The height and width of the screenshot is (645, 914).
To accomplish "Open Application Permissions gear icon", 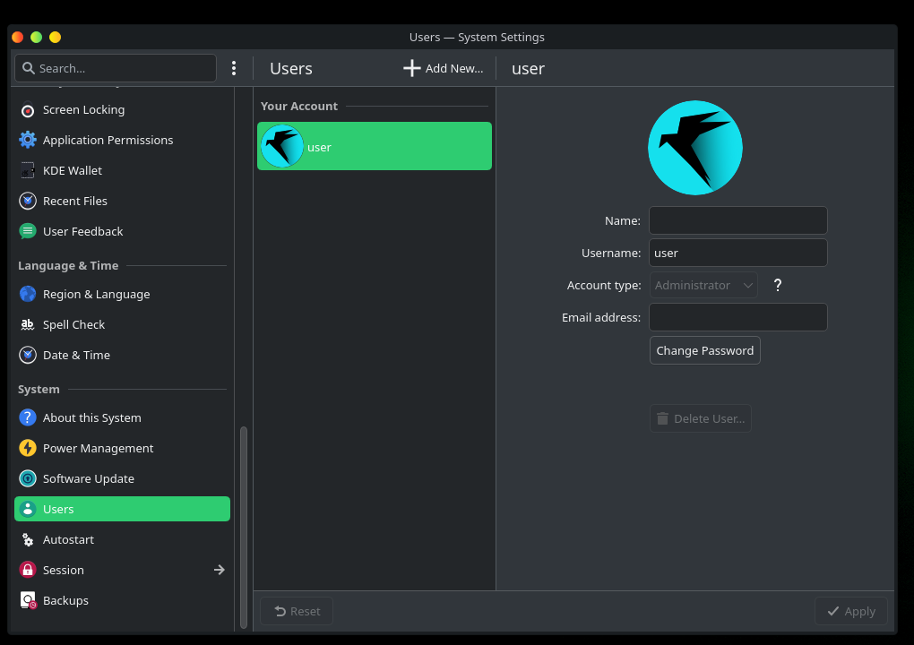I will tap(28, 141).
